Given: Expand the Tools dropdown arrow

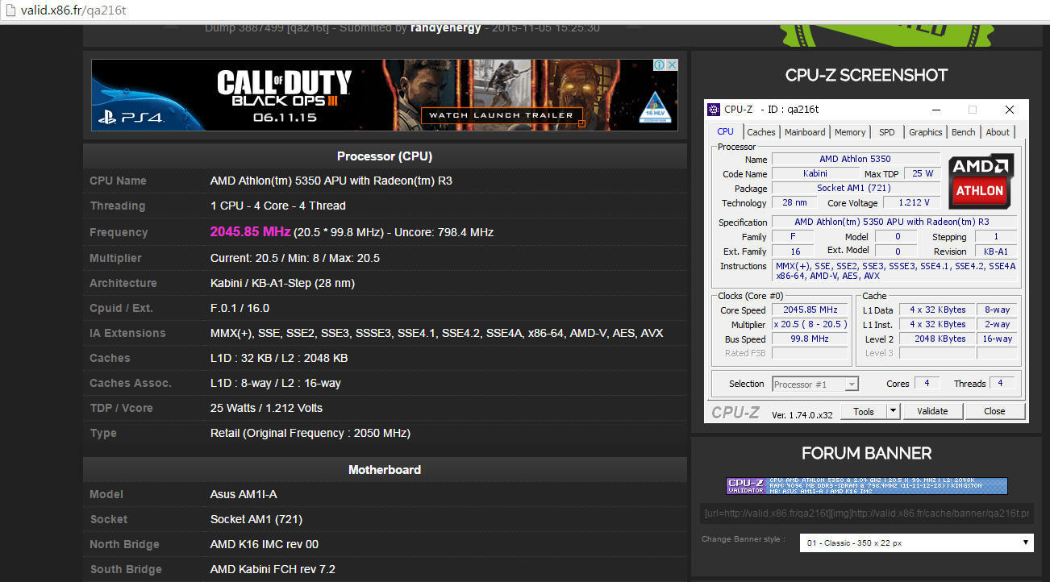Looking at the screenshot, I should click(x=893, y=411).
